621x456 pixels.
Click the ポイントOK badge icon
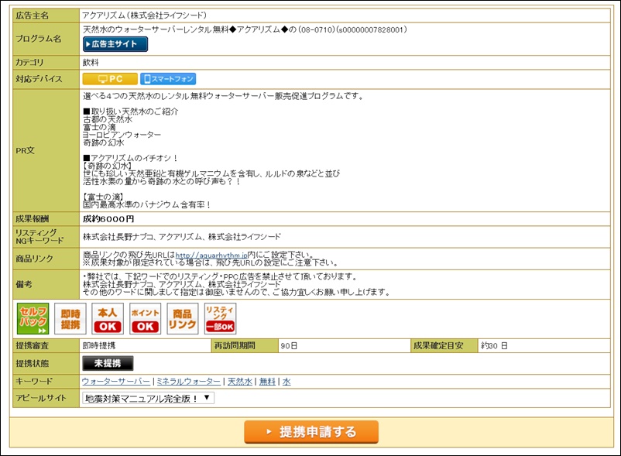[x=146, y=319]
